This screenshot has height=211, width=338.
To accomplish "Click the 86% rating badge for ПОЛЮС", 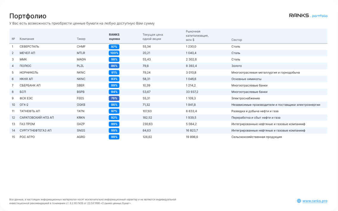I will point(114,66).
